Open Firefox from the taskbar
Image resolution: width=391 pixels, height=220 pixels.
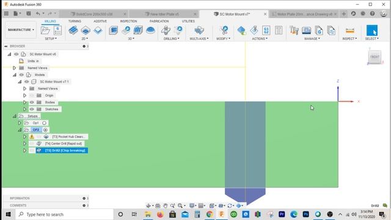coord(160,215)
